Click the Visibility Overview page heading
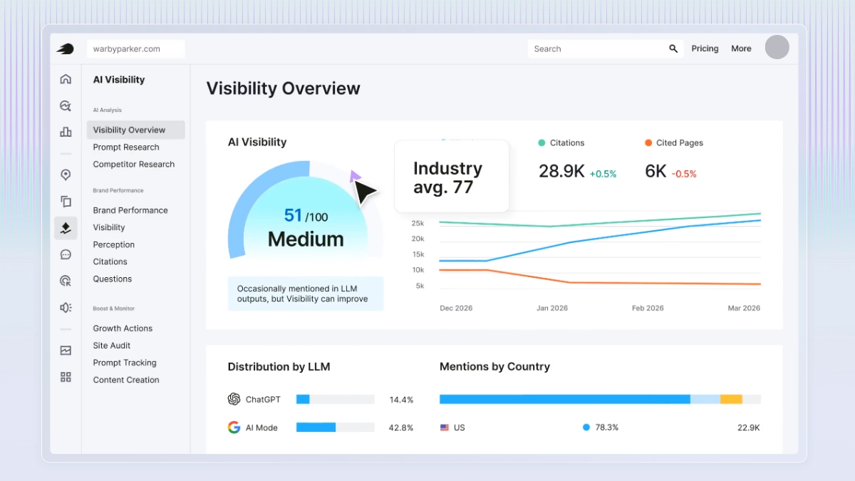The height and width of the screenshot is (481, 855). tap(283, 88)
